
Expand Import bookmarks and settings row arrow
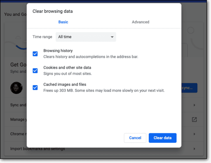tap(194, 149)
